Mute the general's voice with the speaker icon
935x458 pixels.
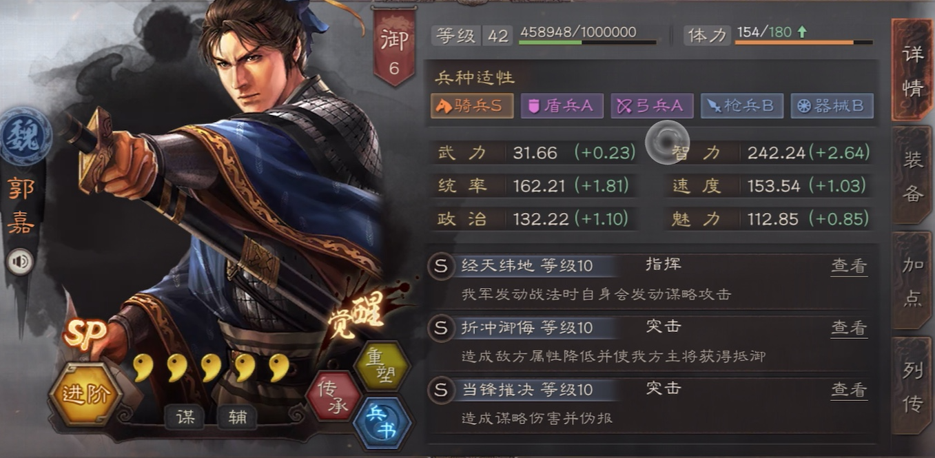[20, 262]
